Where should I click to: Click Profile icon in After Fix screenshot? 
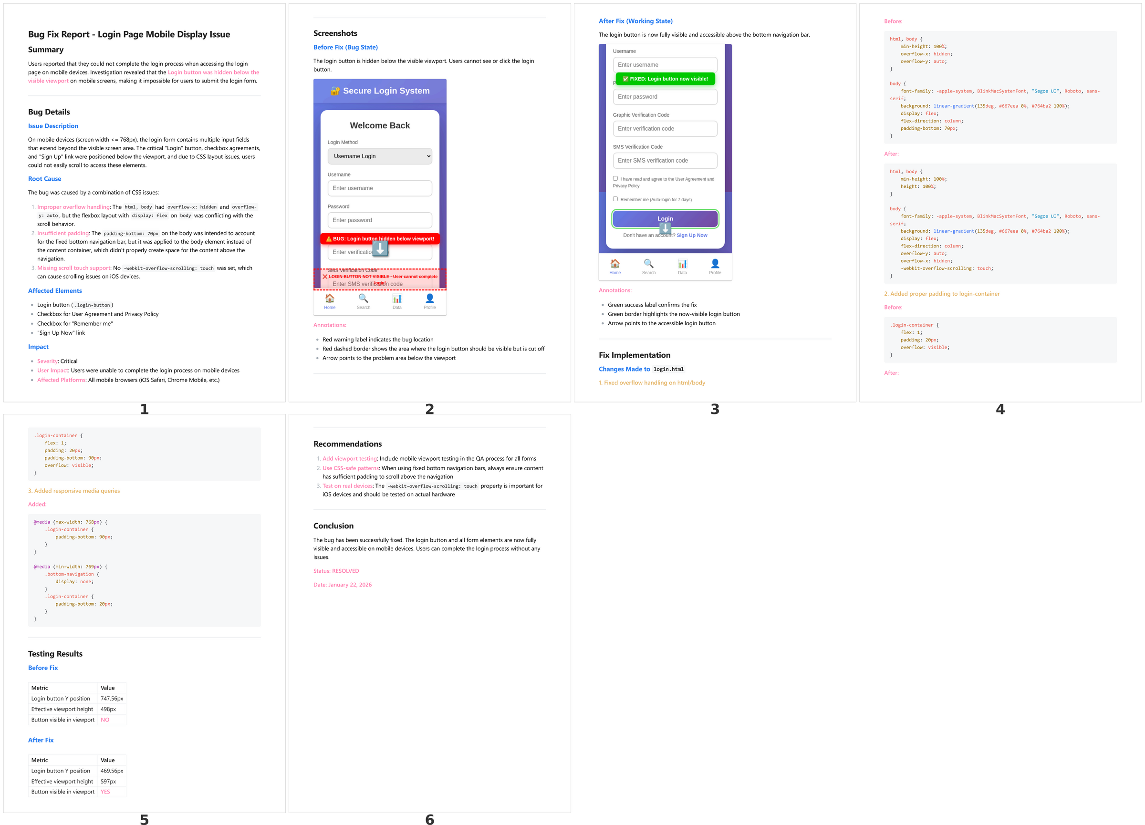(715, 263)
